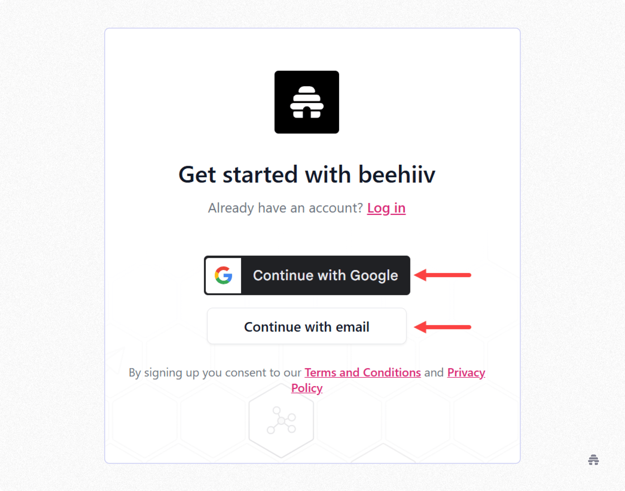Click the 'Get started with beehiiv' heading
The image size is (625, 491).
[307, 174]
